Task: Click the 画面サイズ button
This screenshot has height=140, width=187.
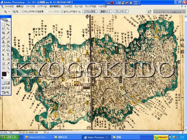Action: point(105,12)
